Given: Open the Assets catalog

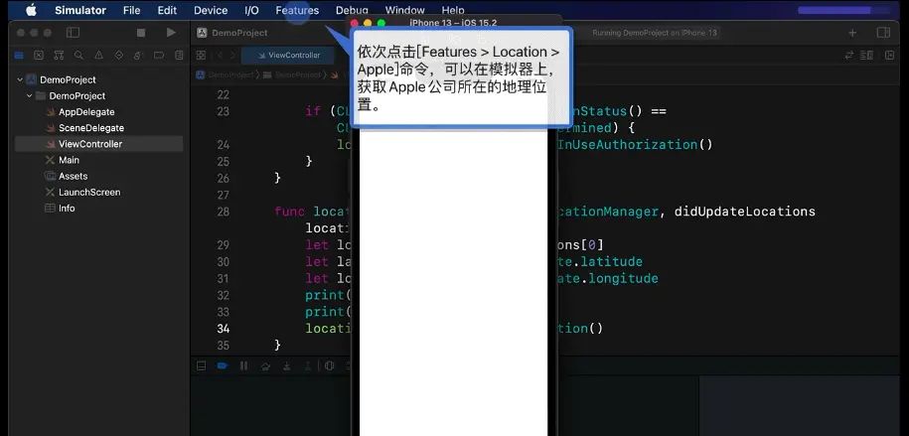Looking at the screenshot, I should click(74, 176).
